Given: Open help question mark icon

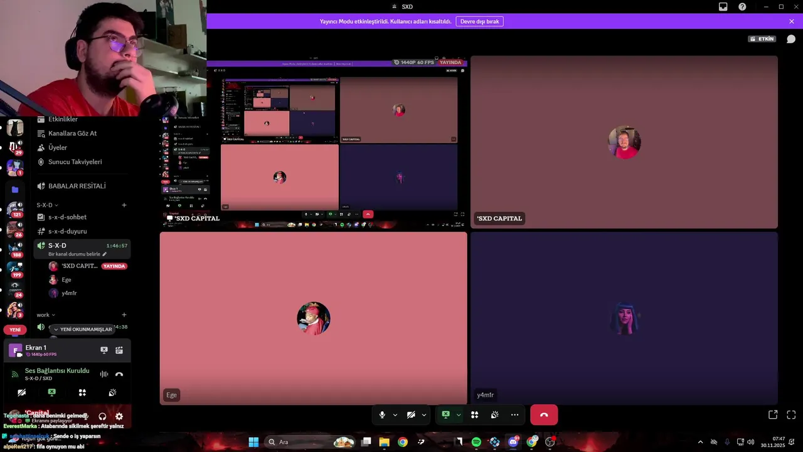Looking at the screenshot, I should 742,7.
